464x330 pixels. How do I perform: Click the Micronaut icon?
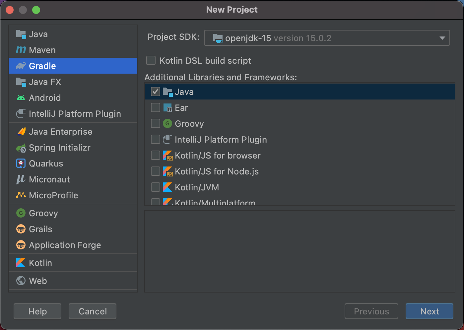21,179
